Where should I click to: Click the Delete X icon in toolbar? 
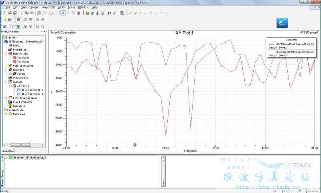pyautogui.click(x=45, y=13)
